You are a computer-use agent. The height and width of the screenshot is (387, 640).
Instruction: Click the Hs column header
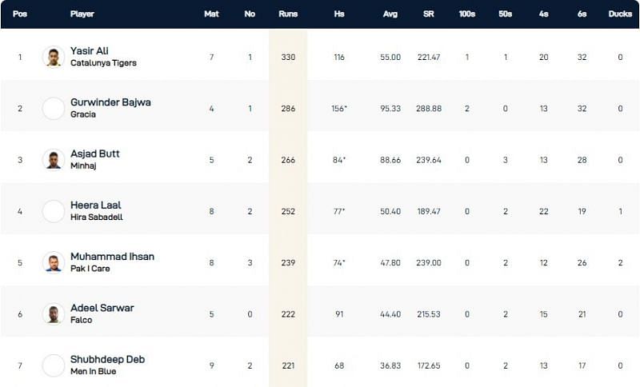click(x=338, y=14)
